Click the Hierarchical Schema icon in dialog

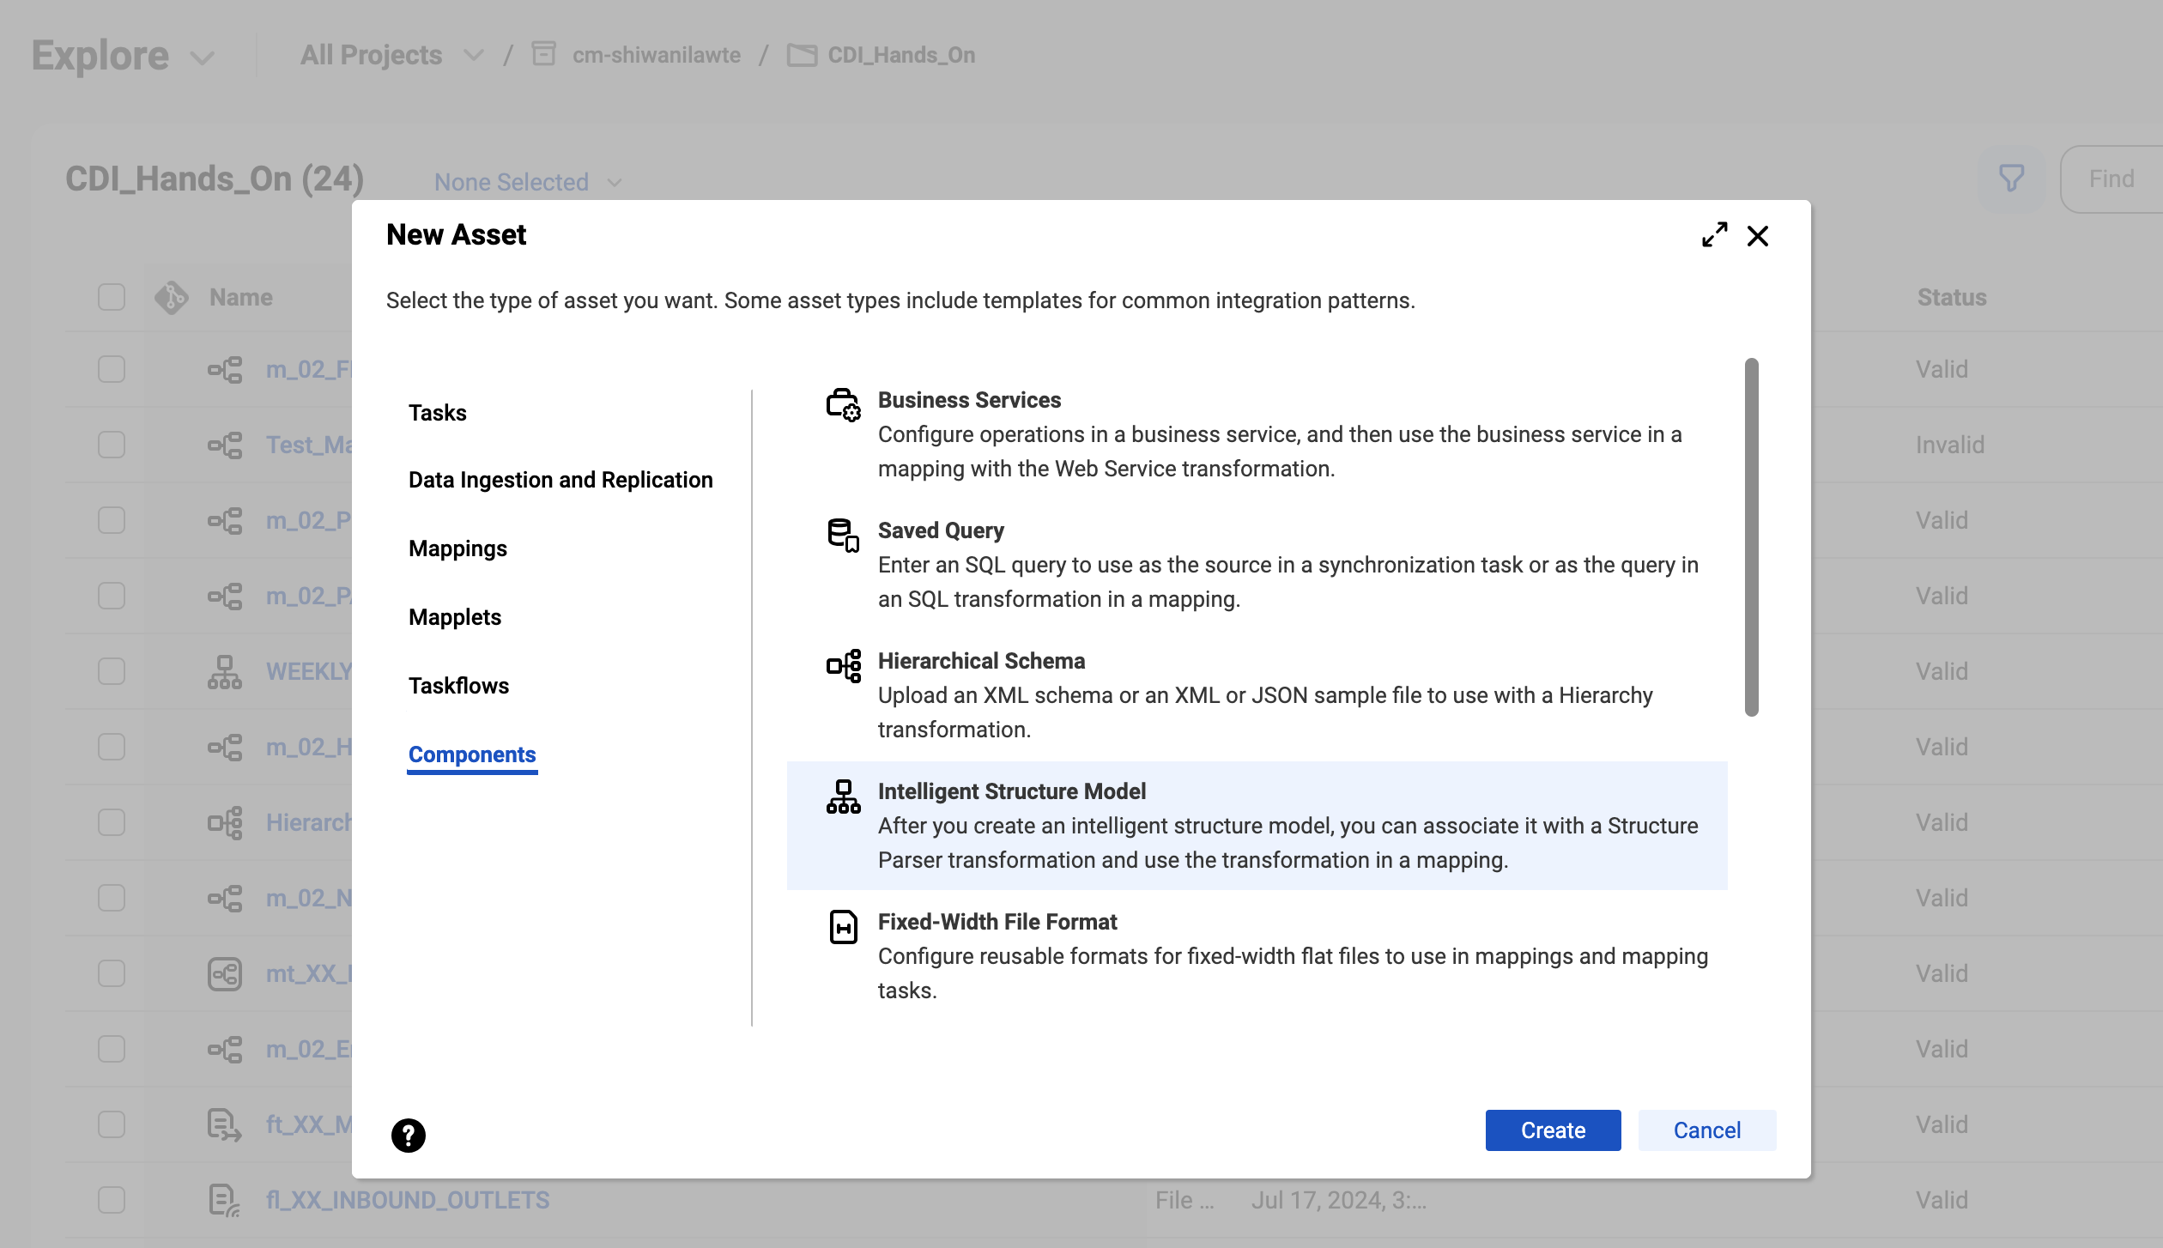point(843,665)
